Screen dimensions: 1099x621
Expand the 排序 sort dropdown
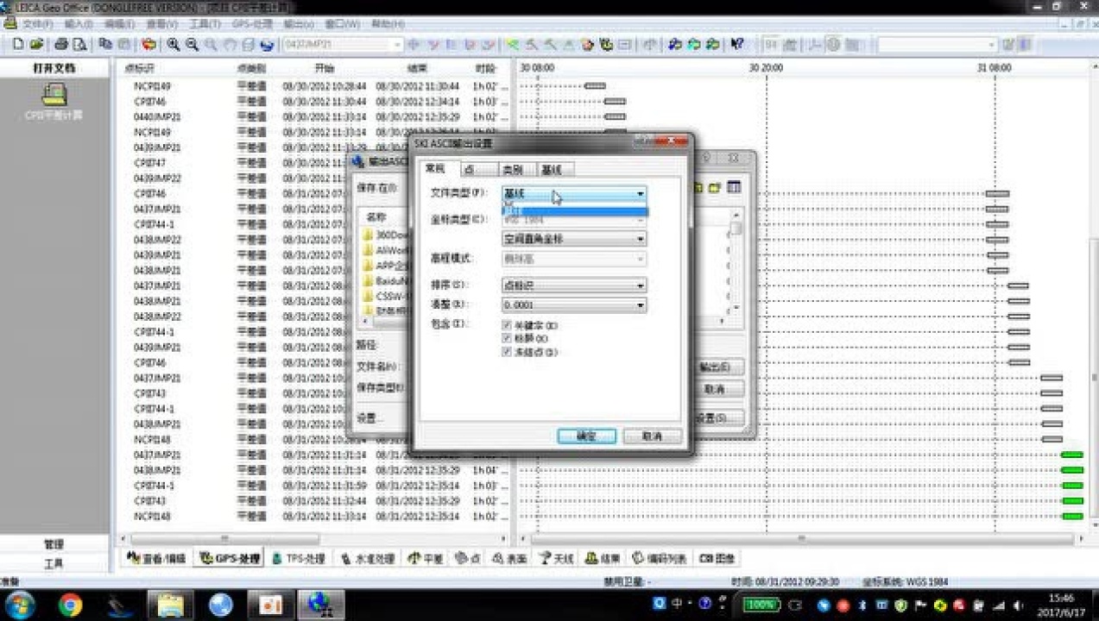coord(640,285)
